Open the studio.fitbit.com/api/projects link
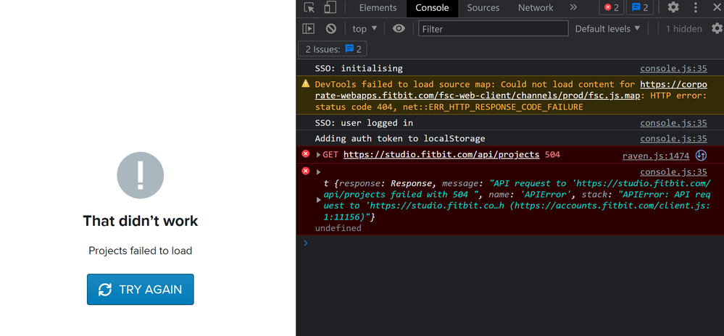The height and width of the screenshot is (336, 724). (x=441, y=155)
